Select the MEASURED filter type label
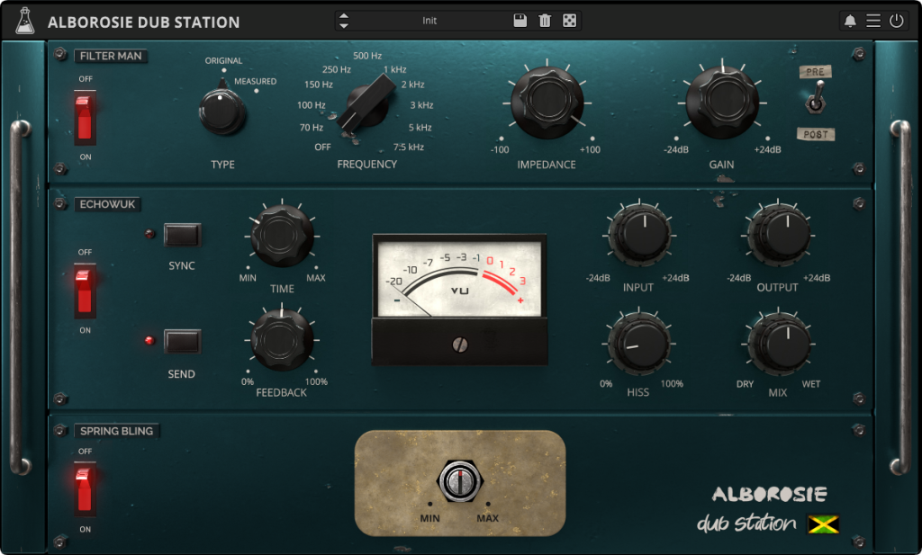Image resolution: width=922 pixels, height=555 pixels. pyautogui.click(x=255, y=81)
